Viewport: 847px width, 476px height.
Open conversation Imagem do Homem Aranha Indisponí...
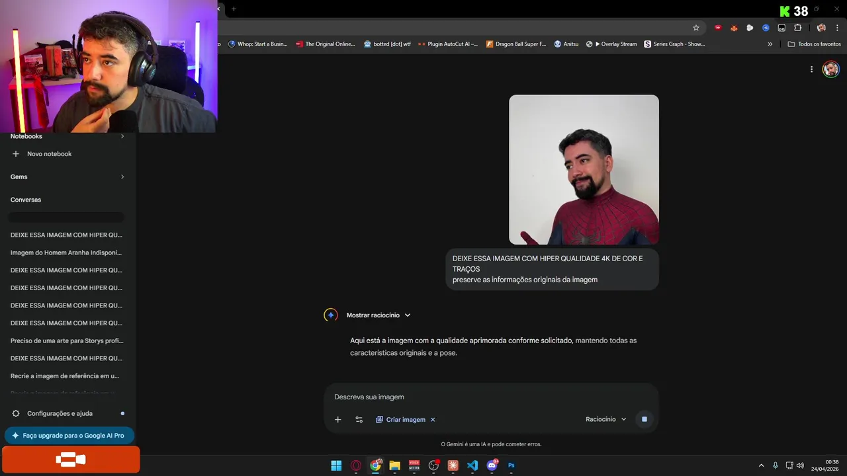pos(66,253)
